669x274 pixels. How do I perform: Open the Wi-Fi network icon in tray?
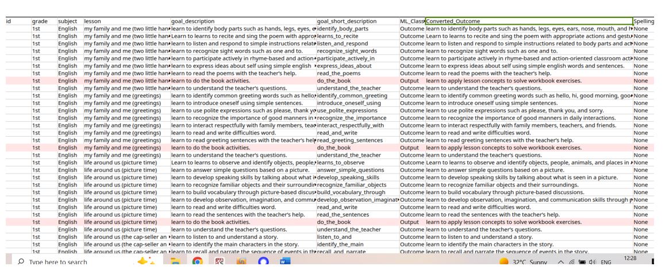(x=571, y=262)
